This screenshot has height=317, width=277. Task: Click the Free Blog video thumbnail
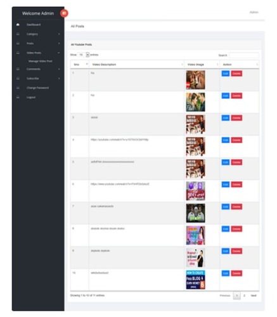click(195, 280)
